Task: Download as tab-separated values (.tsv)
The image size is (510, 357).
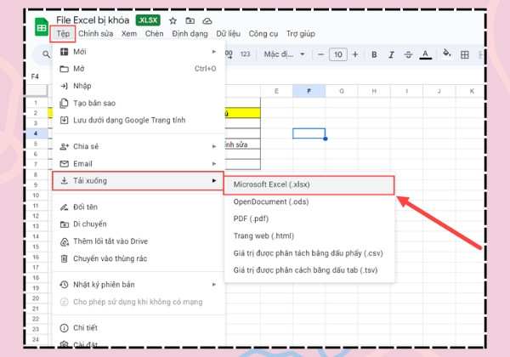Action: click(309, 270)
